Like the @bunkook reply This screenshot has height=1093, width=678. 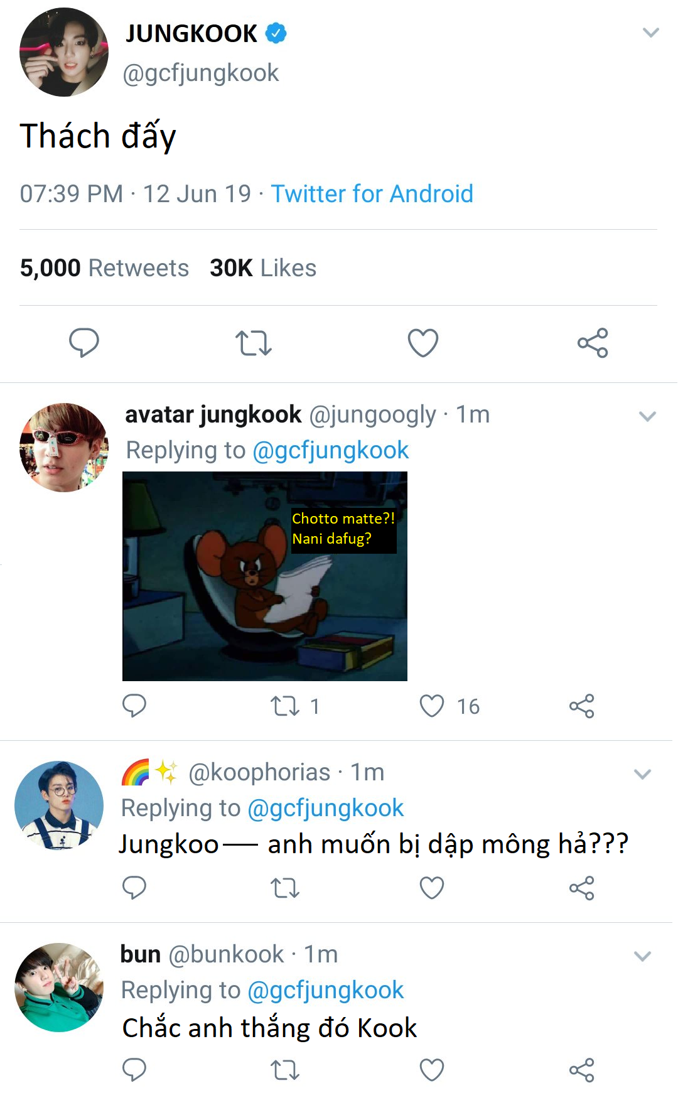(x=432, y=1070)
